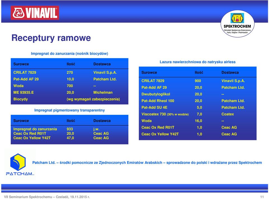Image resolution: width=269 pixels, height=199 pixels.
Task: Click 'Coatex' supplier cell
Action: point(228,114)
